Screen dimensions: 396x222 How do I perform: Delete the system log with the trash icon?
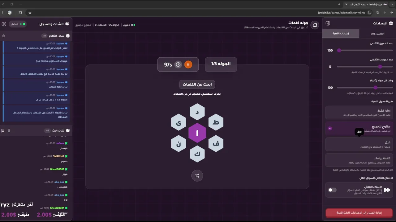[4, 36]
